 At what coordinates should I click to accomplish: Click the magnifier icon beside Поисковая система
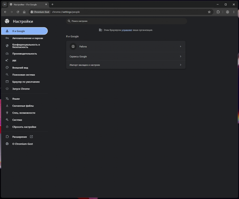tap(7, 75)
